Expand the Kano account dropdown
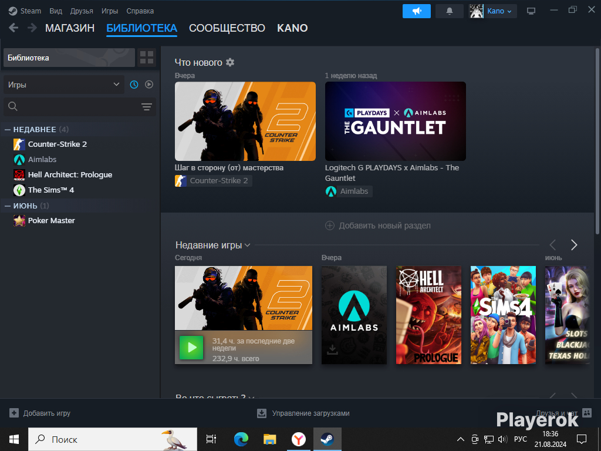 tap(499, 11)
